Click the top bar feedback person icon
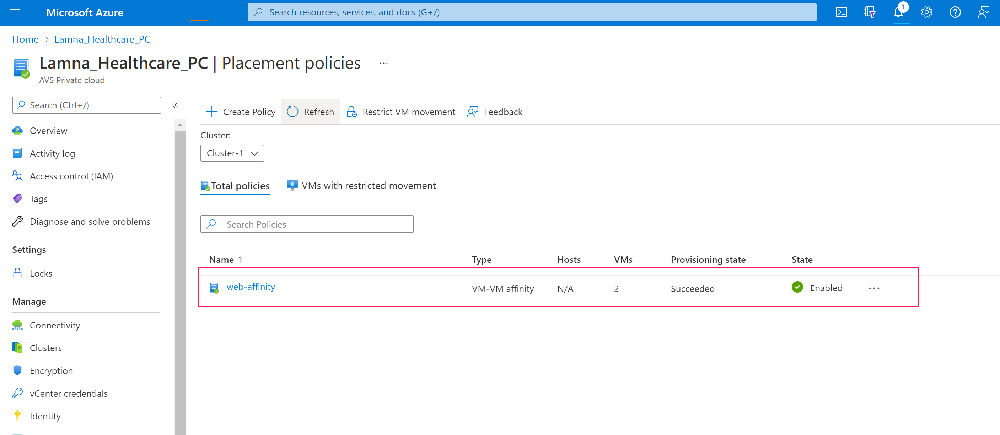 pyautogui.click(x=983, y=12)
